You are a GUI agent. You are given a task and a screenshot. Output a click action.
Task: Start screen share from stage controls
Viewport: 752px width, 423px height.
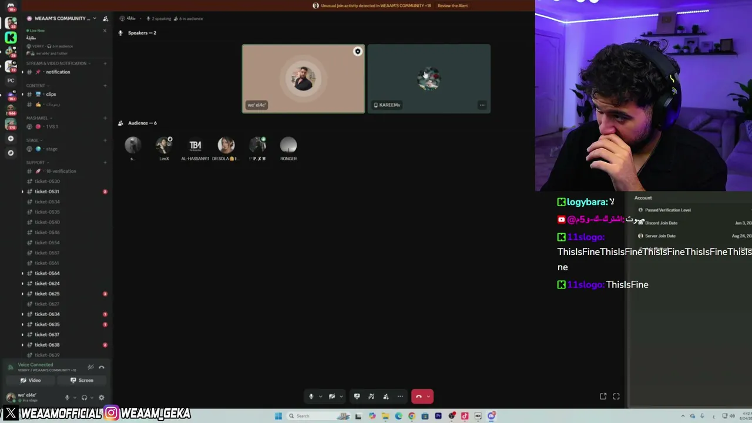coord(357,397)
